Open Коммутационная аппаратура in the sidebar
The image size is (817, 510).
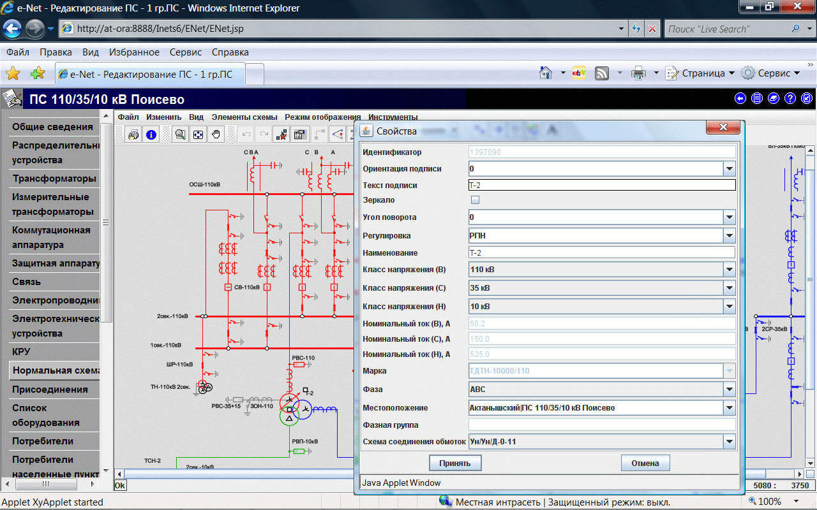[x=54, y=237]
